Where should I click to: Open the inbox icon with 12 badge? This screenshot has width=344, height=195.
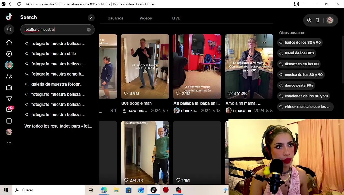(x=9, y=109)
